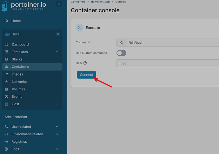Select the local environment label
The image size is (219, 154).
[x=17, y=34]
